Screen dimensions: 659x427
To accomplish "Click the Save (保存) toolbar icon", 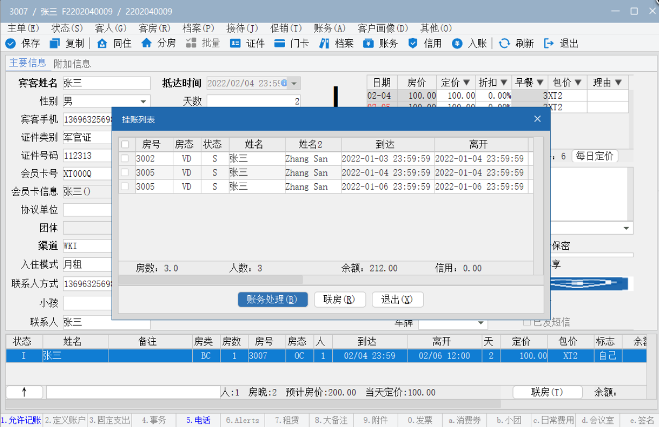I will coord(11,43).
